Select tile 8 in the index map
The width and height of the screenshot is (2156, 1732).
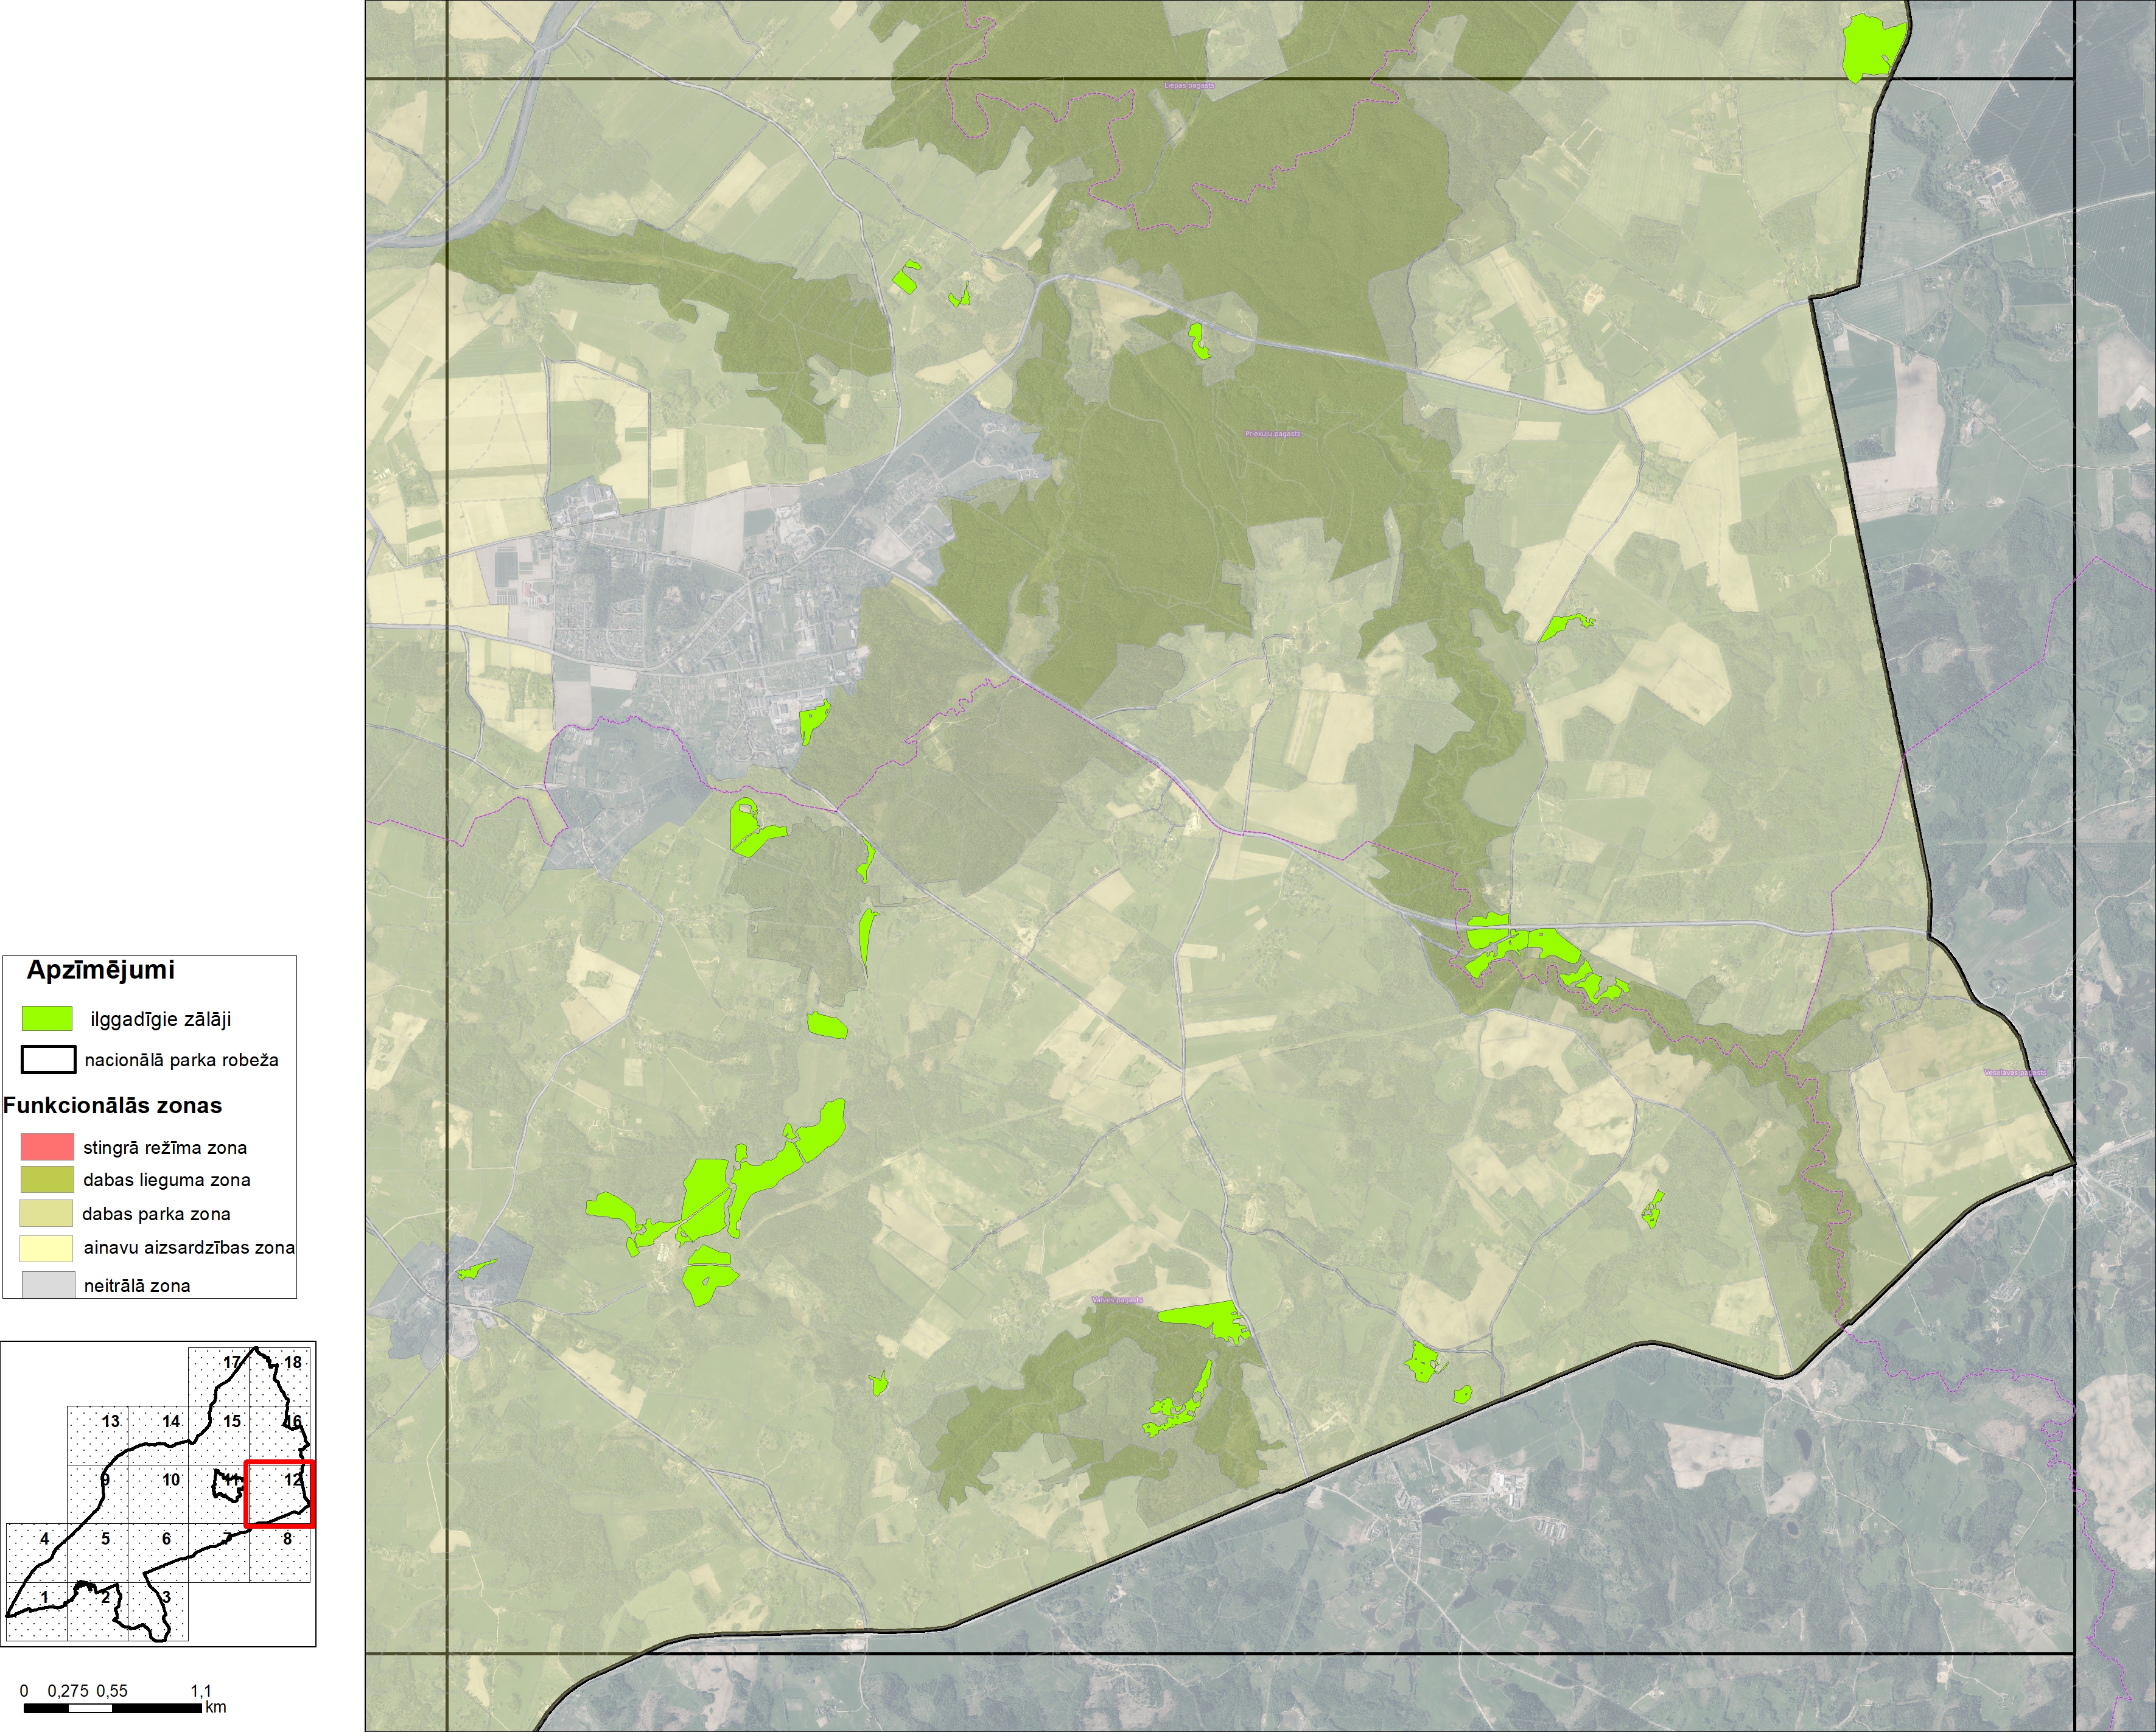tap(280, 1553)
